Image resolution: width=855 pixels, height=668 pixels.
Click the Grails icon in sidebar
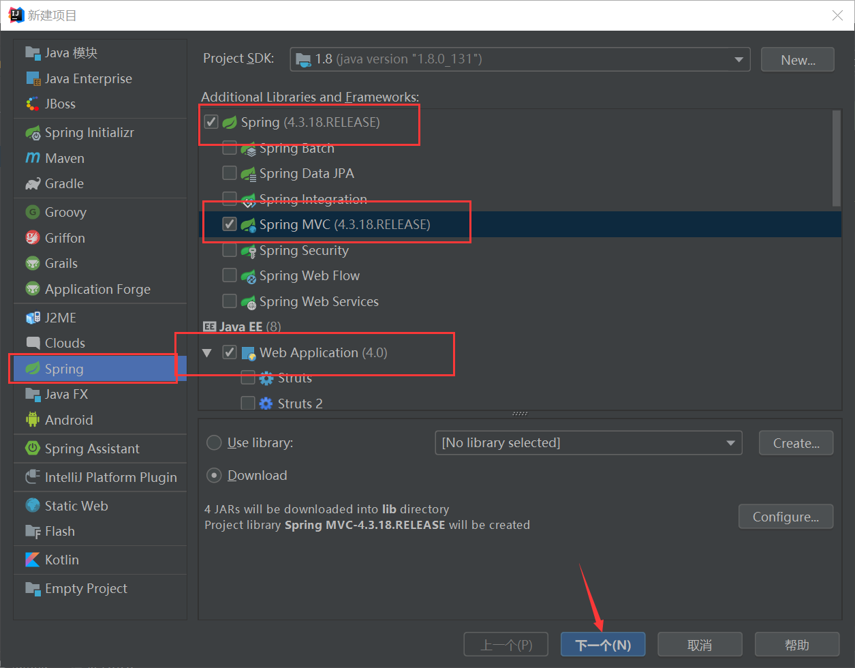(x=33, y=263)
